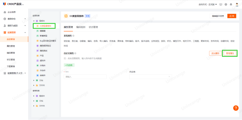Image resolution: width=242 pixels, height=120 pixels.
Task: Click the info icon next to 系统属性
Action: click(73, 36)
